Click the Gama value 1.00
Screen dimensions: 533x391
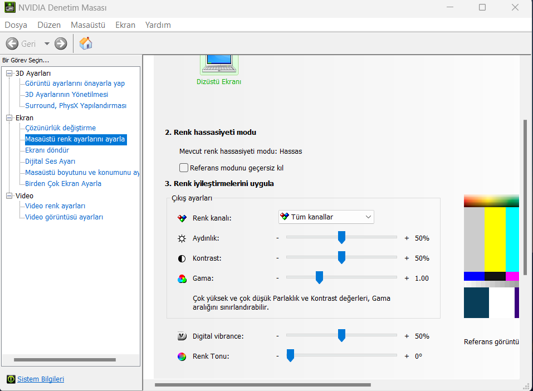[422, 278]
